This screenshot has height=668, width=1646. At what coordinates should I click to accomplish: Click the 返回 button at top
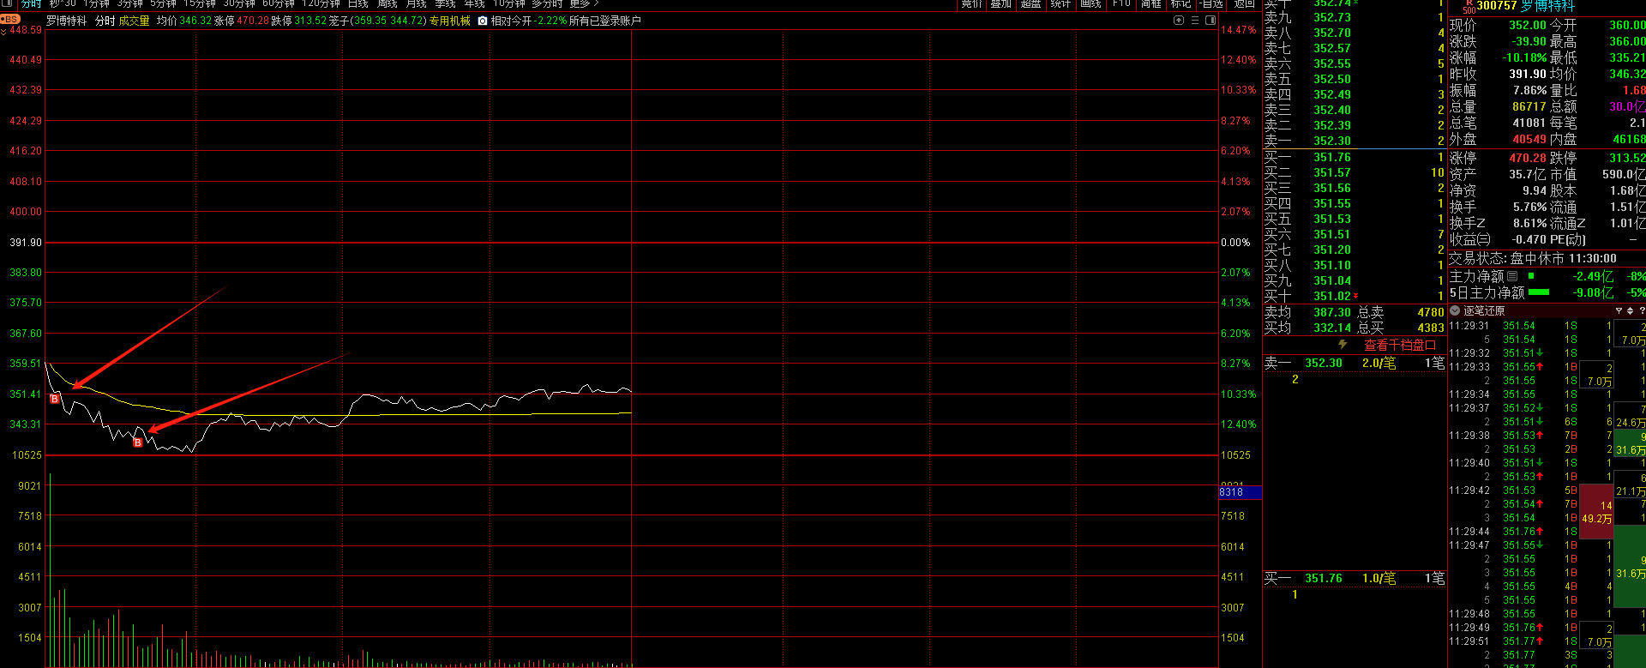pos(1244,4)
